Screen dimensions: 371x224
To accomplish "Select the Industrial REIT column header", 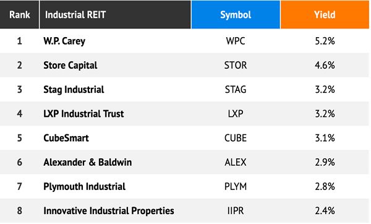I will (115, 15).
